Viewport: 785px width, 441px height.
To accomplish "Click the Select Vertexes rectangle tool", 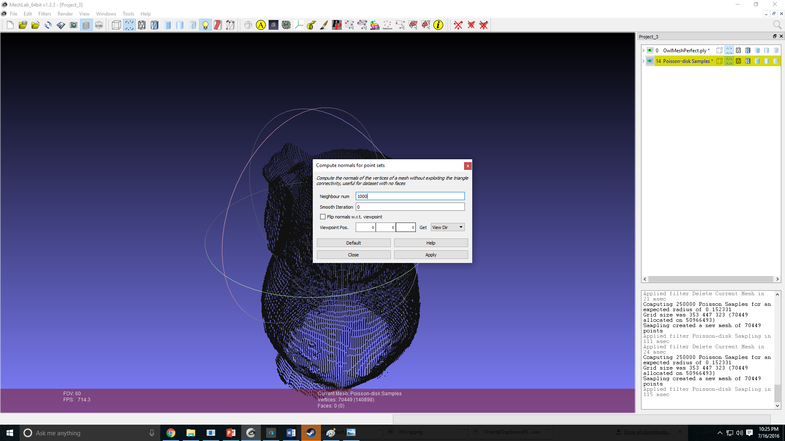I will (x=400, y=25).
